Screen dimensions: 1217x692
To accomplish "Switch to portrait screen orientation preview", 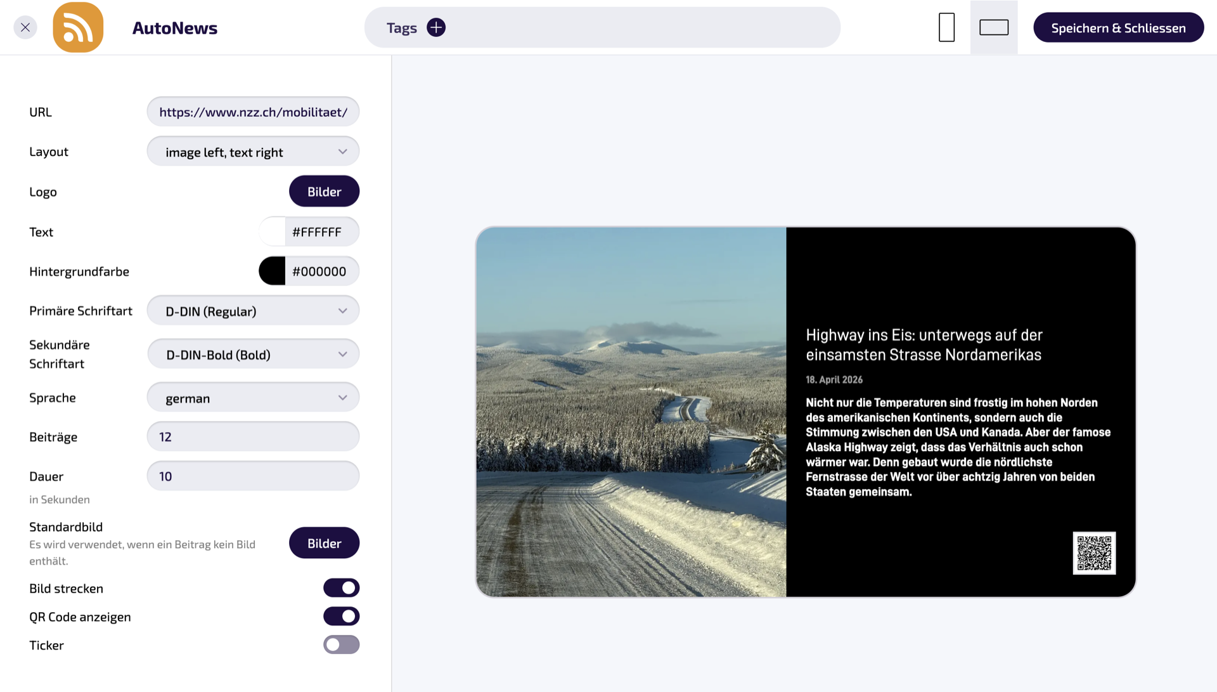I will click(946, 27).
